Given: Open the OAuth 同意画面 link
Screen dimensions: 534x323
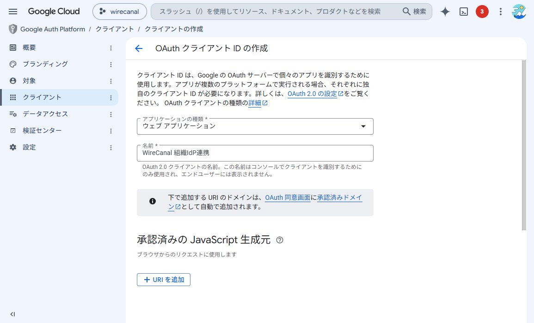Looking at the screenshot, I should coord(288,197).
